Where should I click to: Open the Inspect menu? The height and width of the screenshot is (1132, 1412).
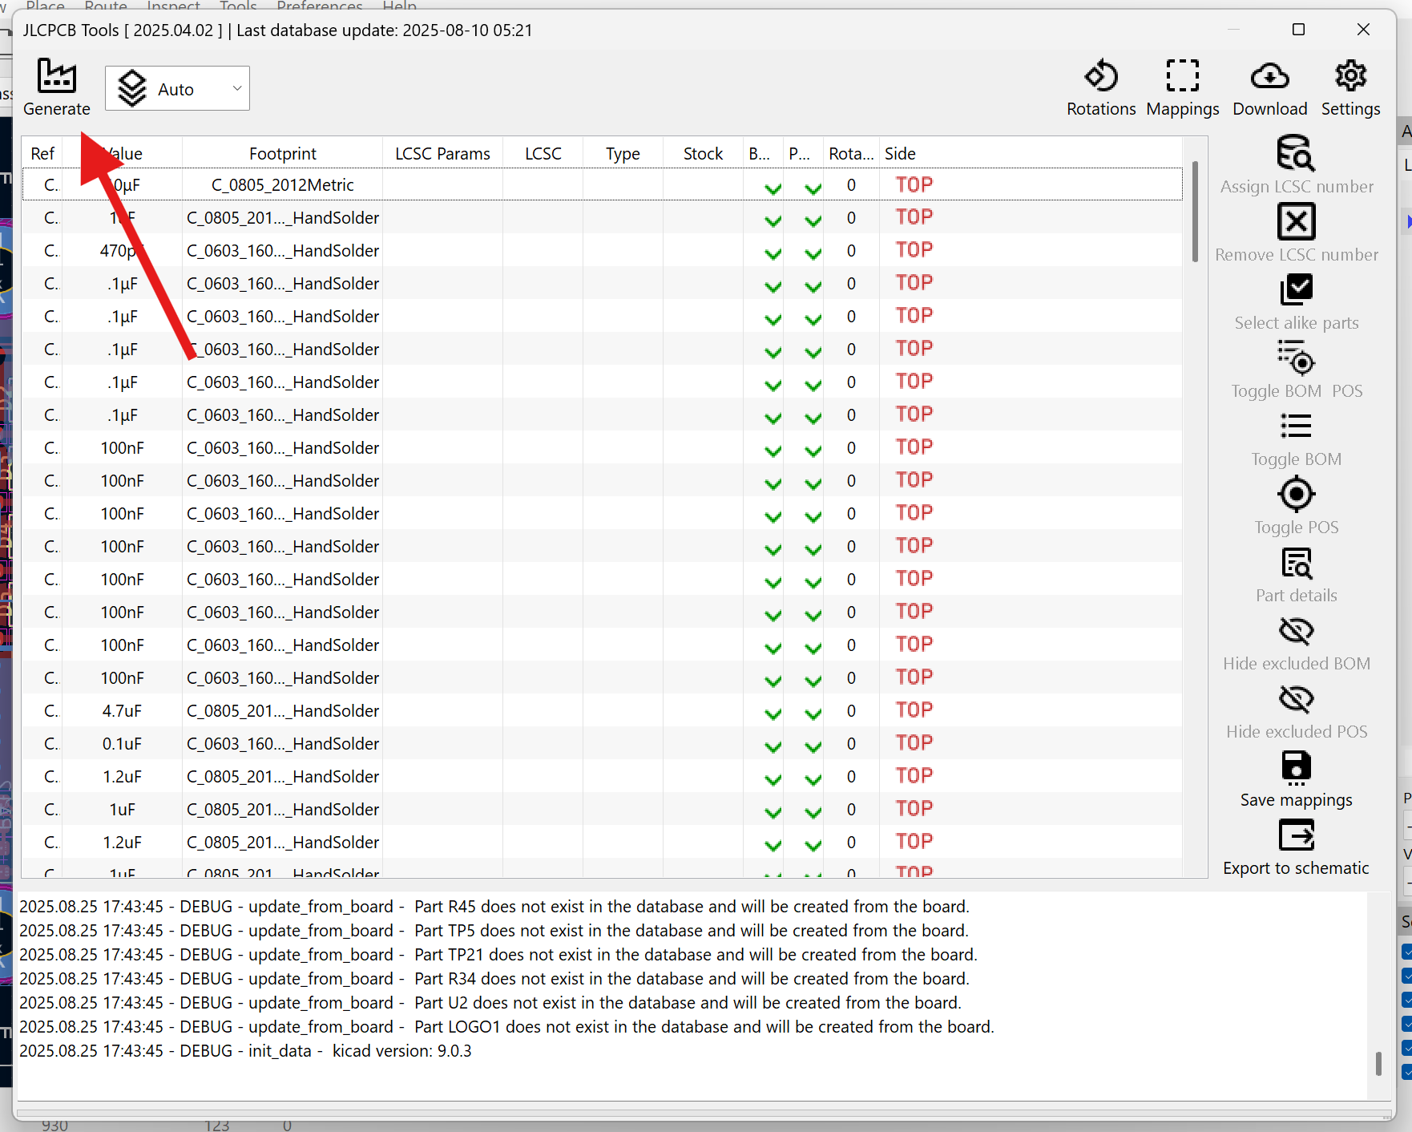(173, 6)
